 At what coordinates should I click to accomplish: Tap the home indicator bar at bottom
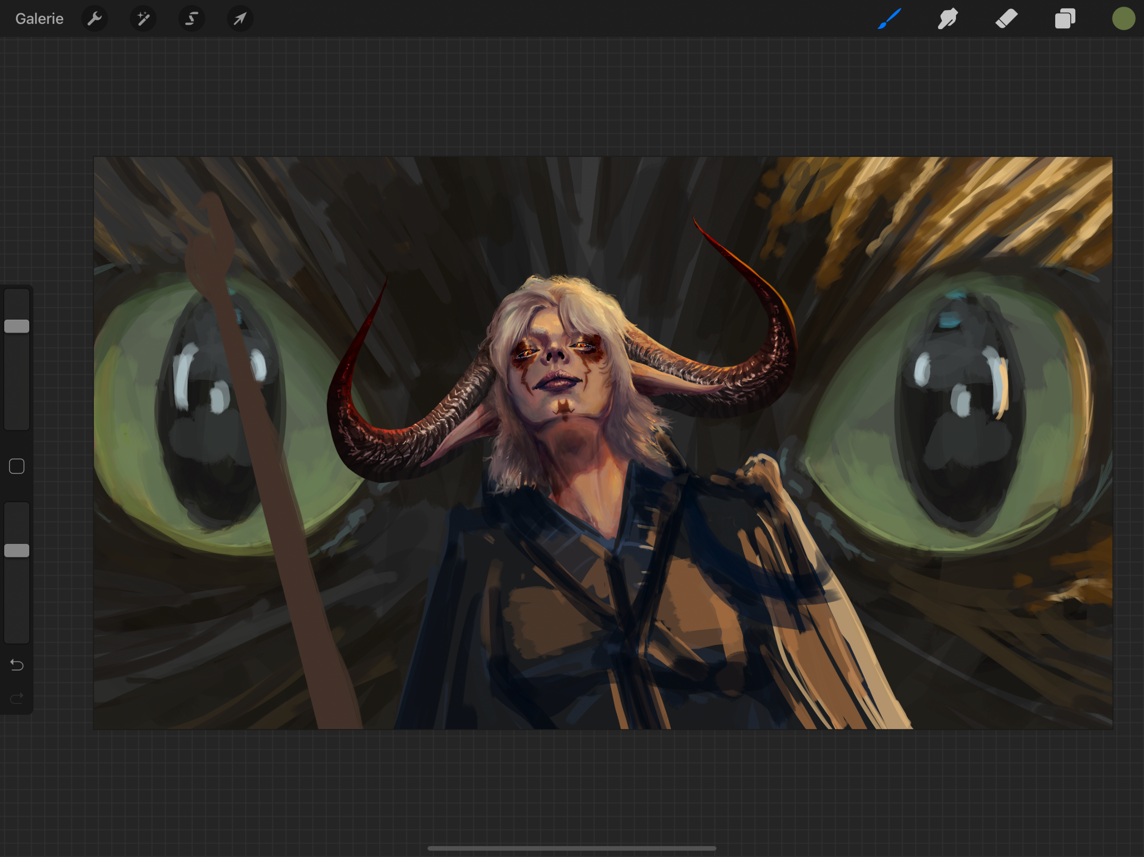572,848
